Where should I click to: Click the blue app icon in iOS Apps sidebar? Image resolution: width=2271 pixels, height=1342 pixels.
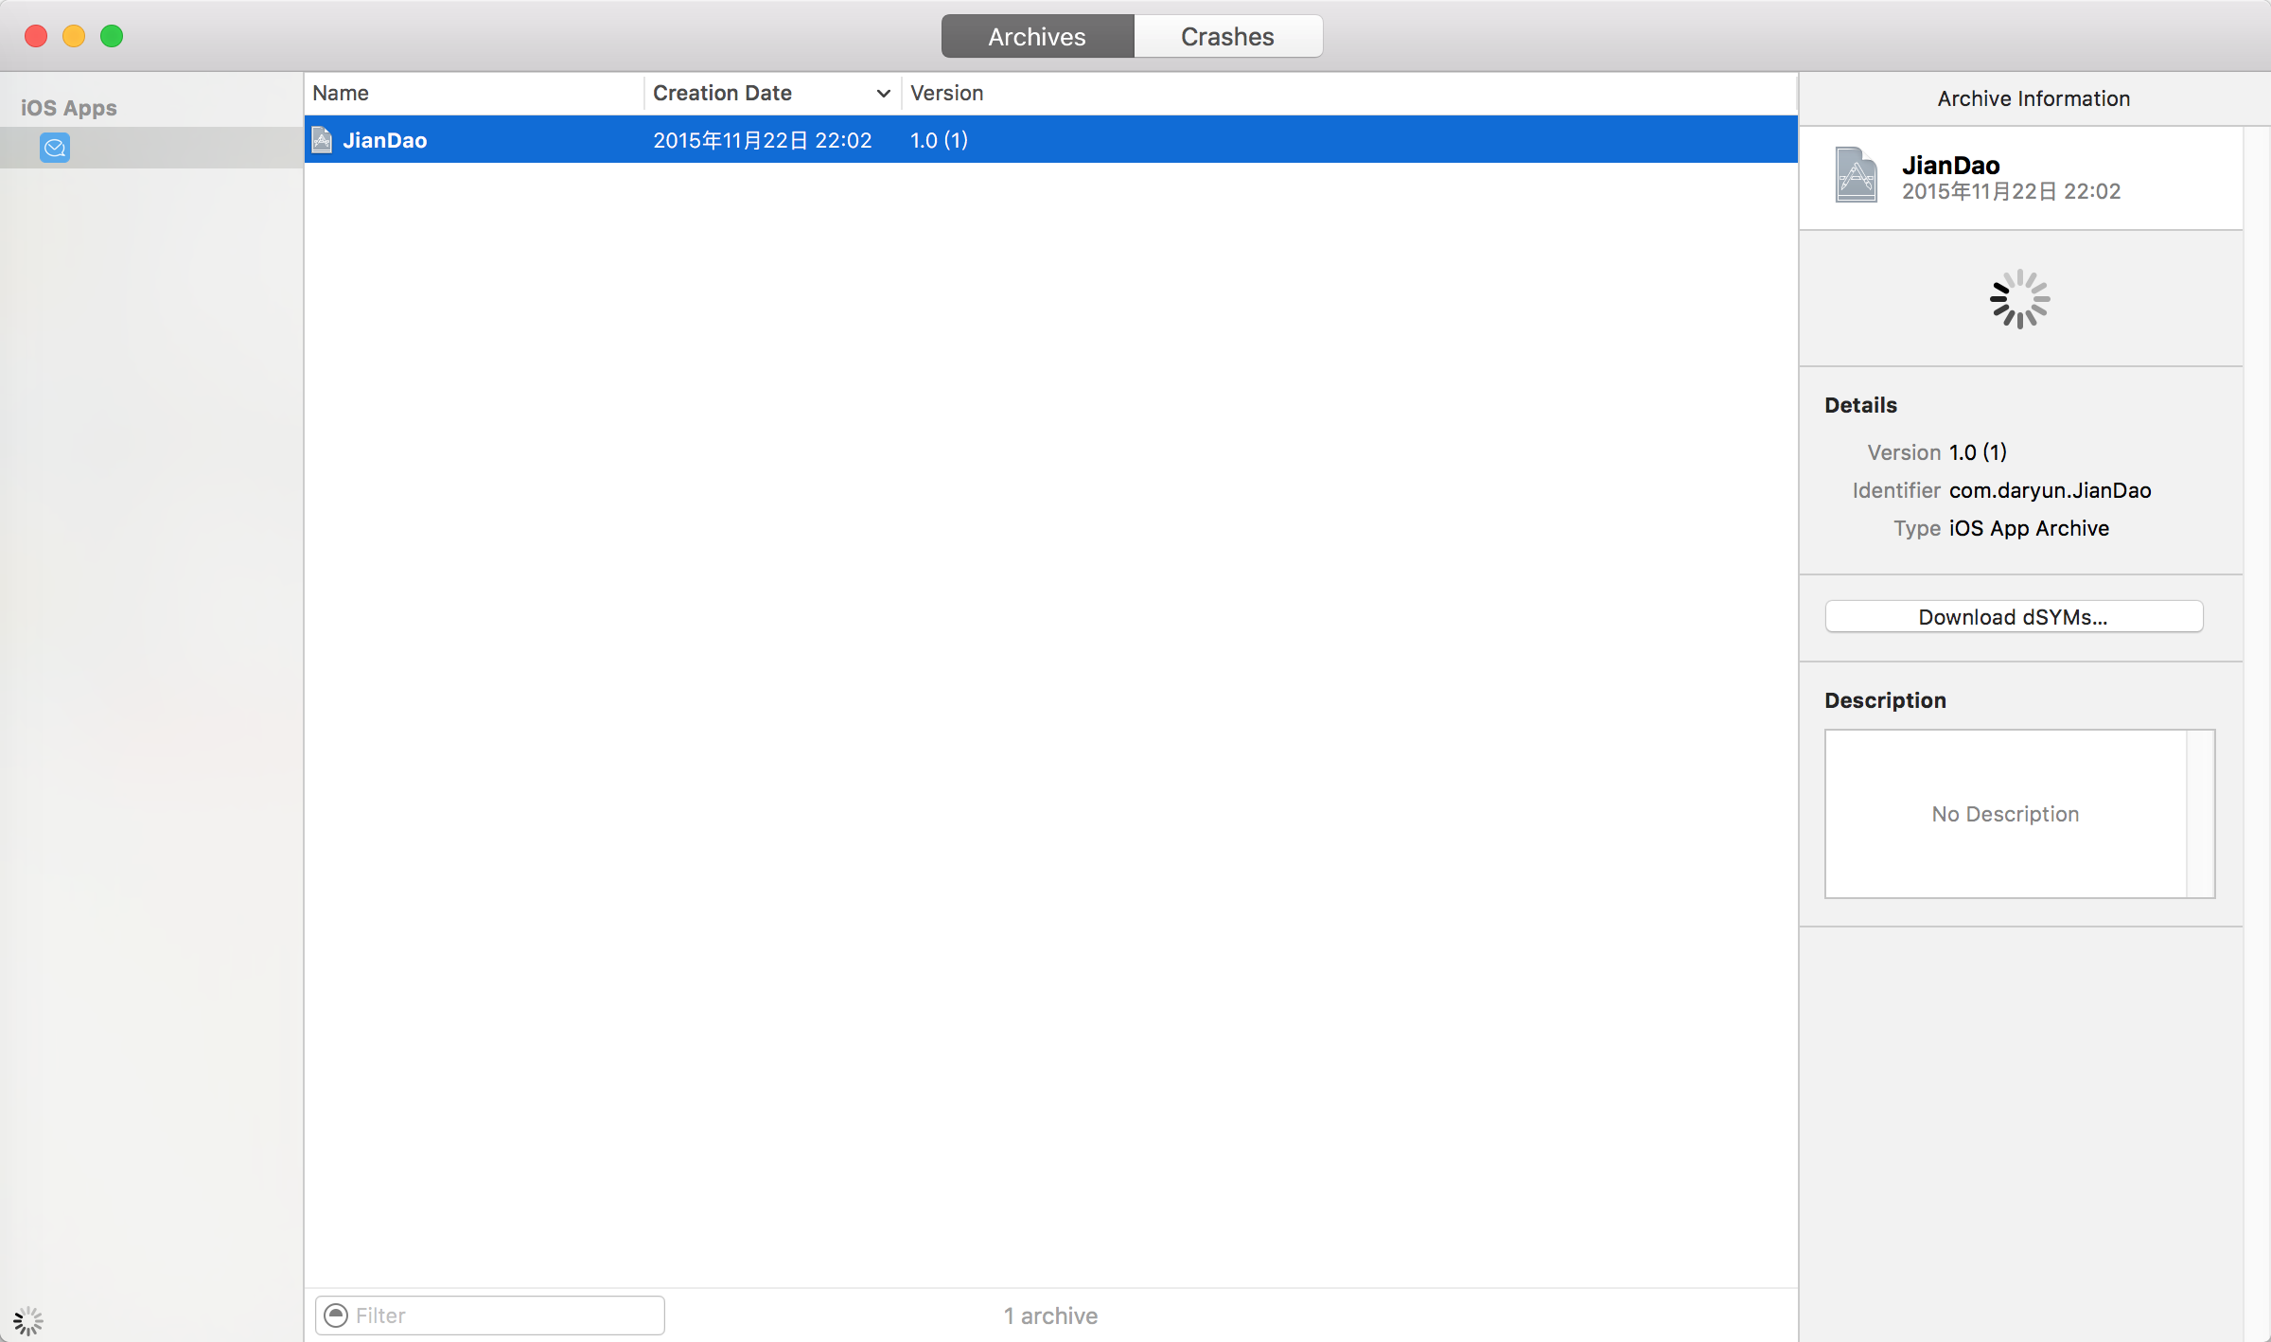click(55, 148)
